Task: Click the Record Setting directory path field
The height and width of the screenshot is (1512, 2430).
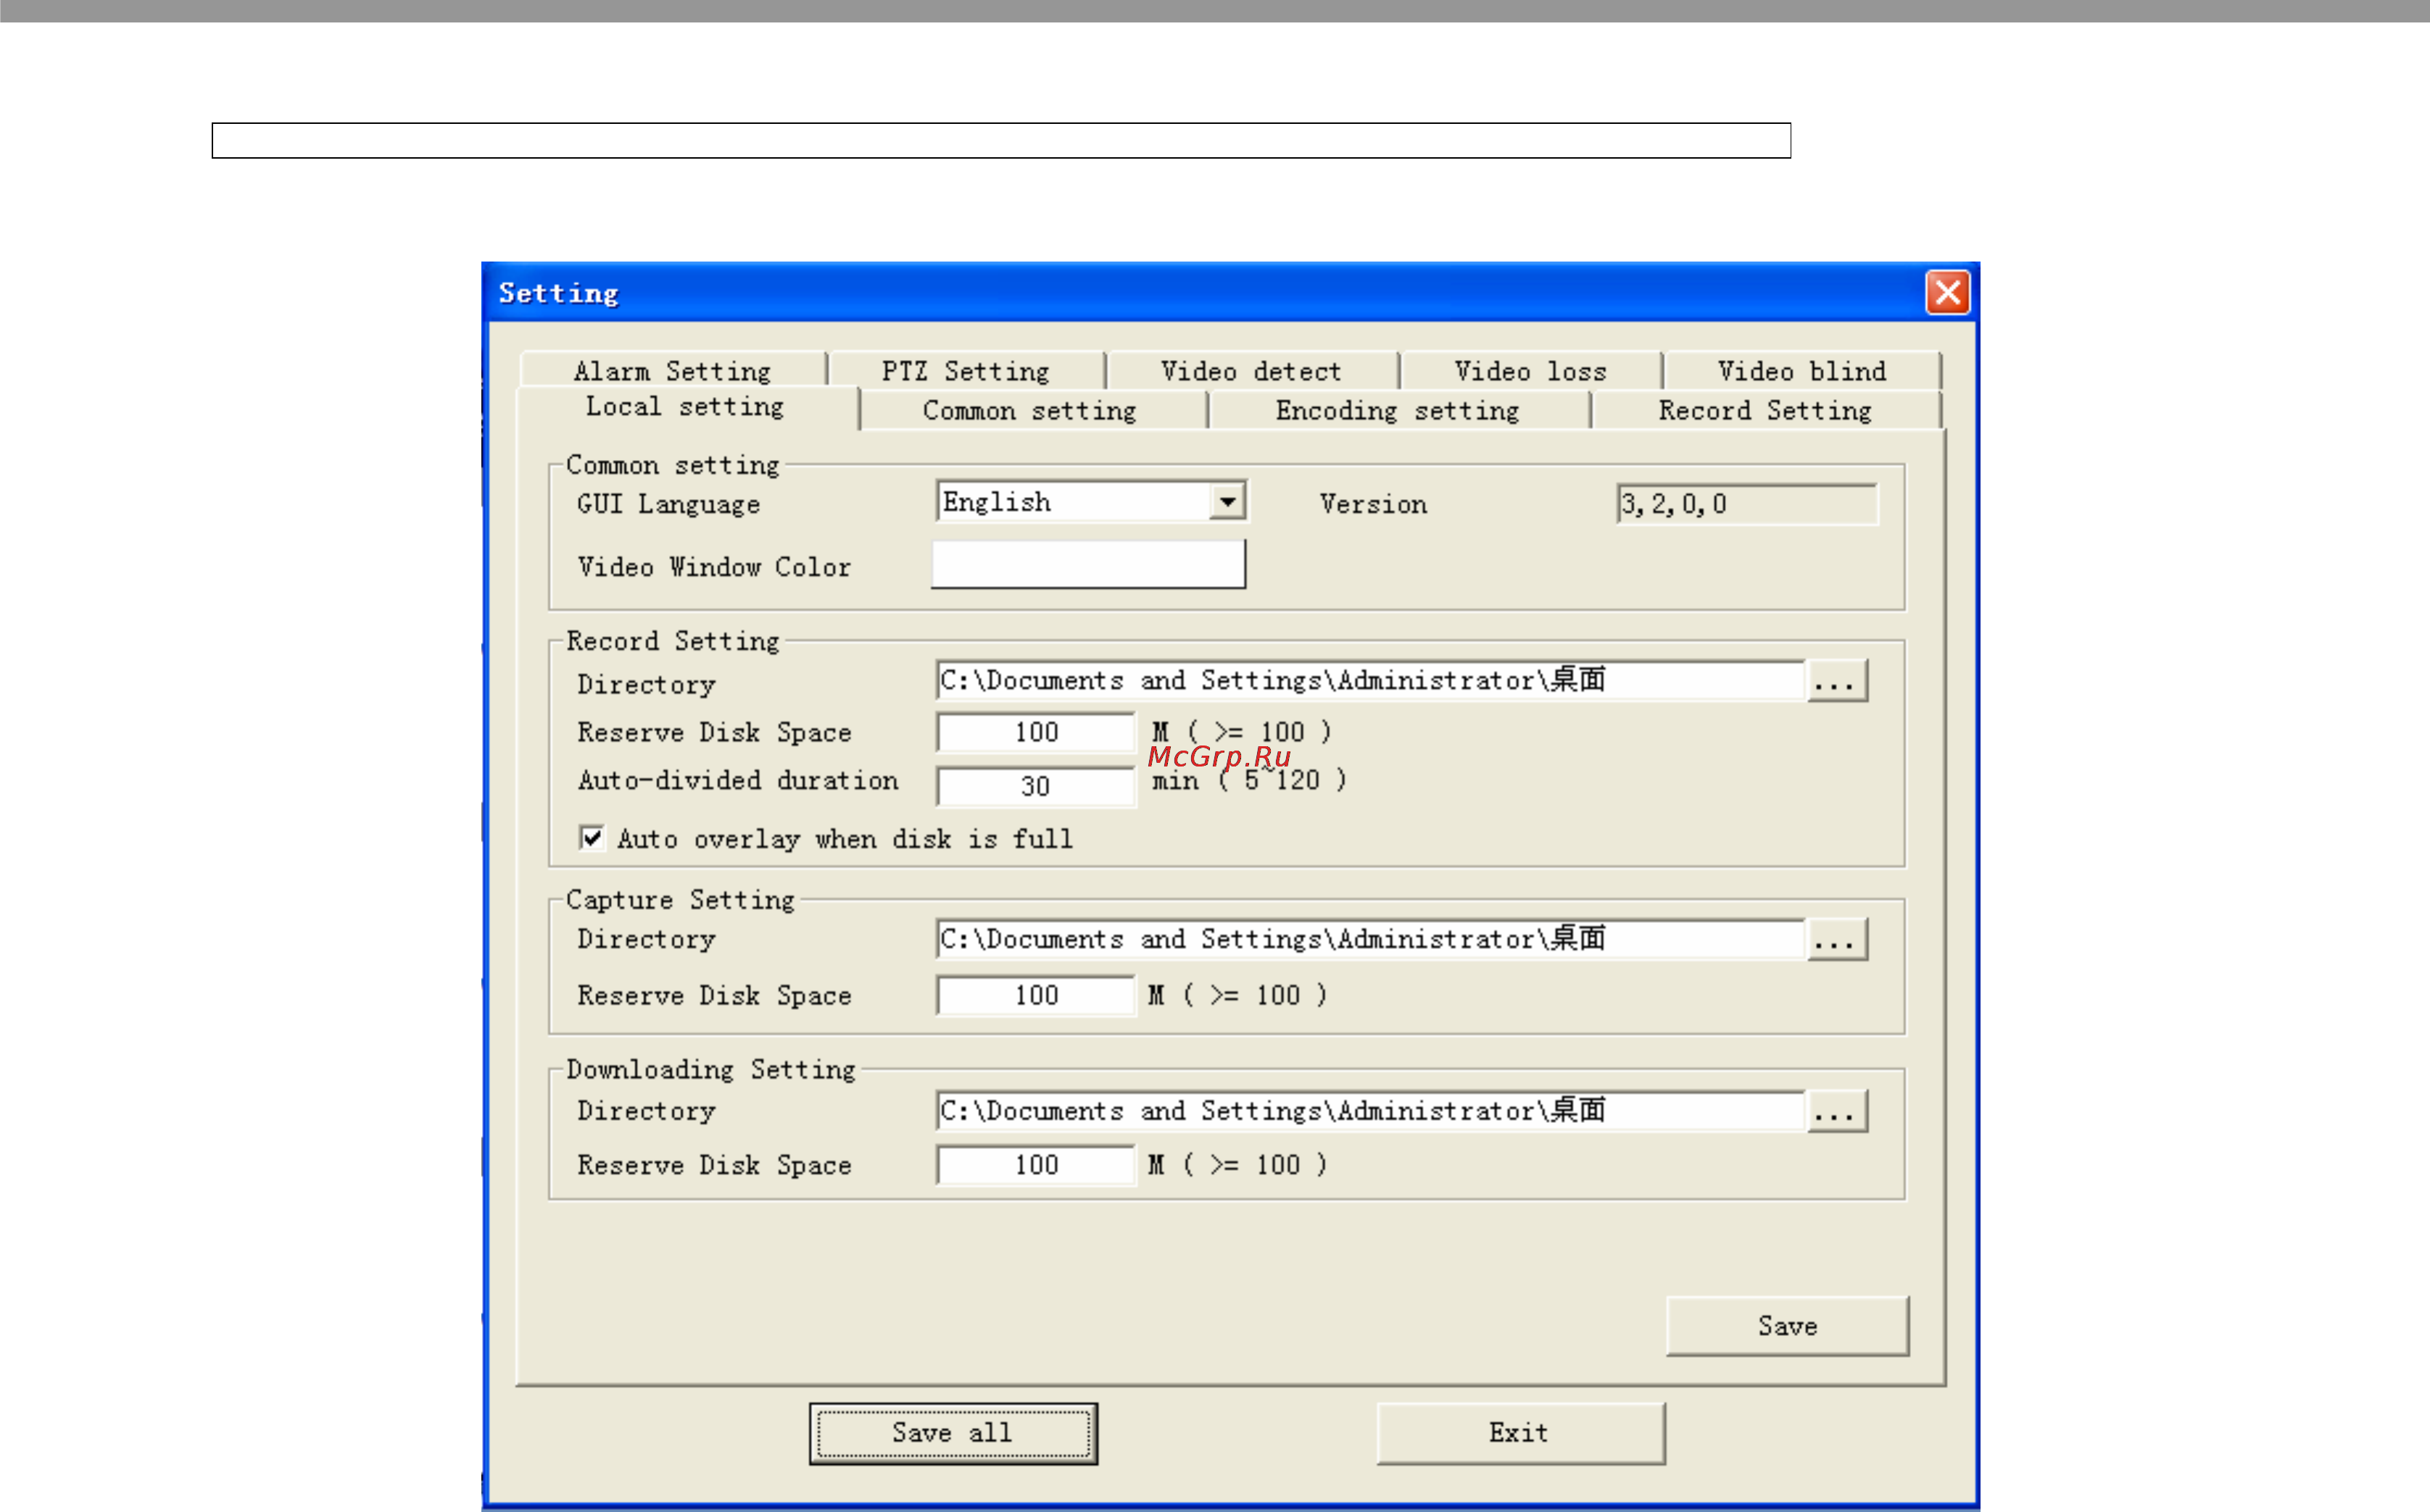Action: [1371, 681]
